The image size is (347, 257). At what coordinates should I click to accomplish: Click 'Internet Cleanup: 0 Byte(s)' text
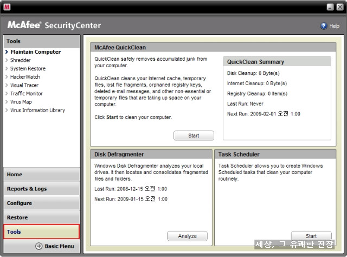coord(257,83)
